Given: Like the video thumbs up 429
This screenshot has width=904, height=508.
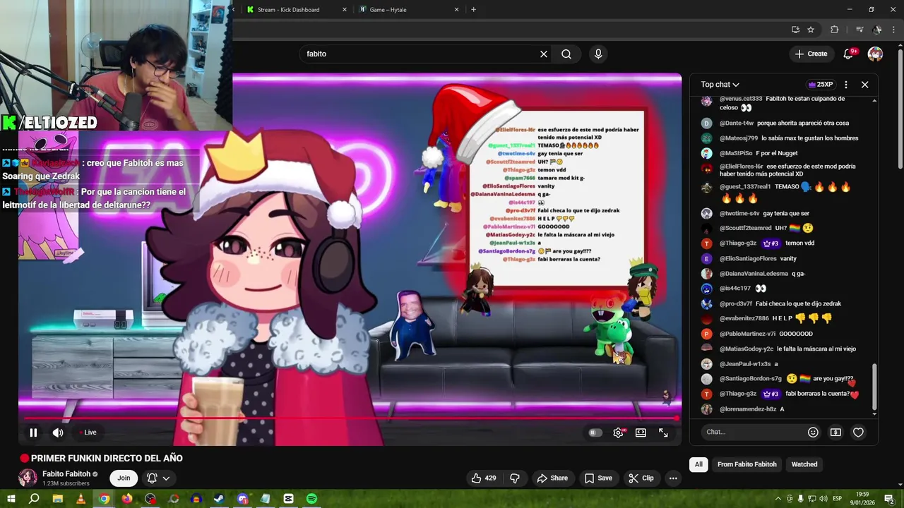Looking at the screenshot, I should [x=484, y=478].
